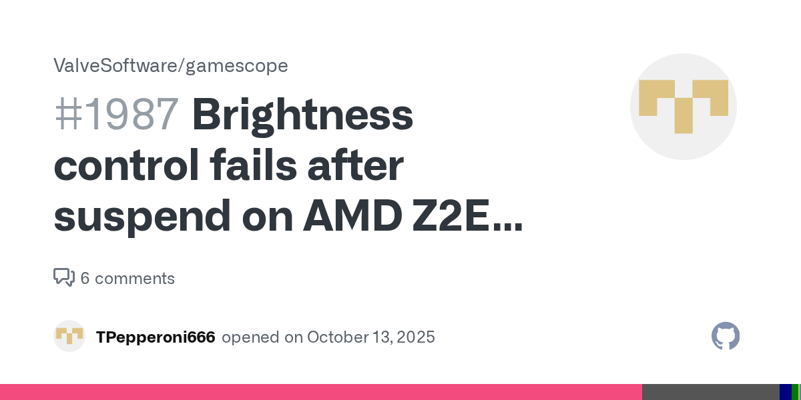
Task: Click the GitHub Octocat logo
Action: [x=726, y=337]
